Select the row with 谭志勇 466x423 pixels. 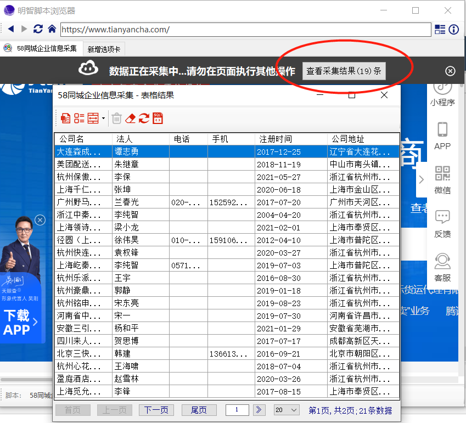pos(227,151)
